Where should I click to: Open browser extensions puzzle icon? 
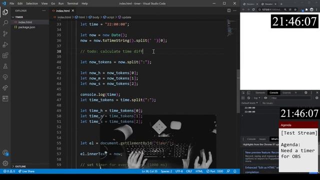306,9
